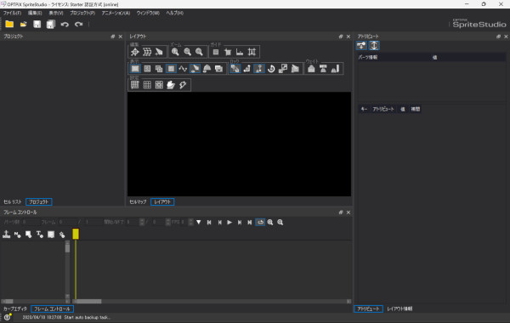510x323 pixels.
Task: Click the open-project folder icon with arrow
Action: (24, 24)
